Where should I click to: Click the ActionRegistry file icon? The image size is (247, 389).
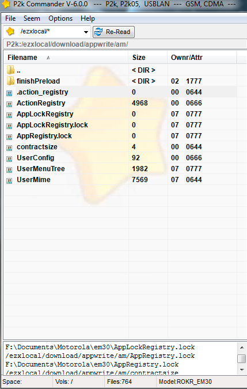[x=9, y=104]
